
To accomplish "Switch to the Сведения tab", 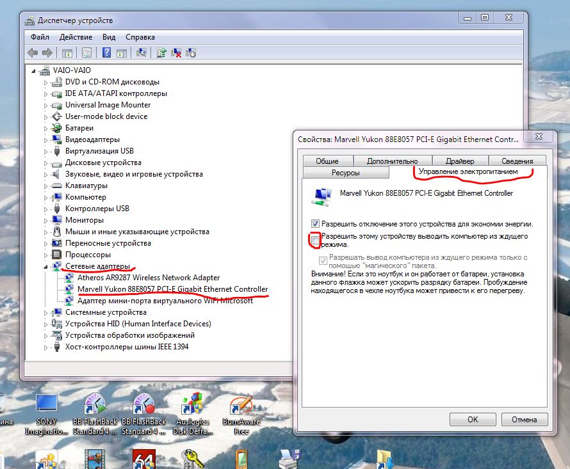I will [517, 161].
